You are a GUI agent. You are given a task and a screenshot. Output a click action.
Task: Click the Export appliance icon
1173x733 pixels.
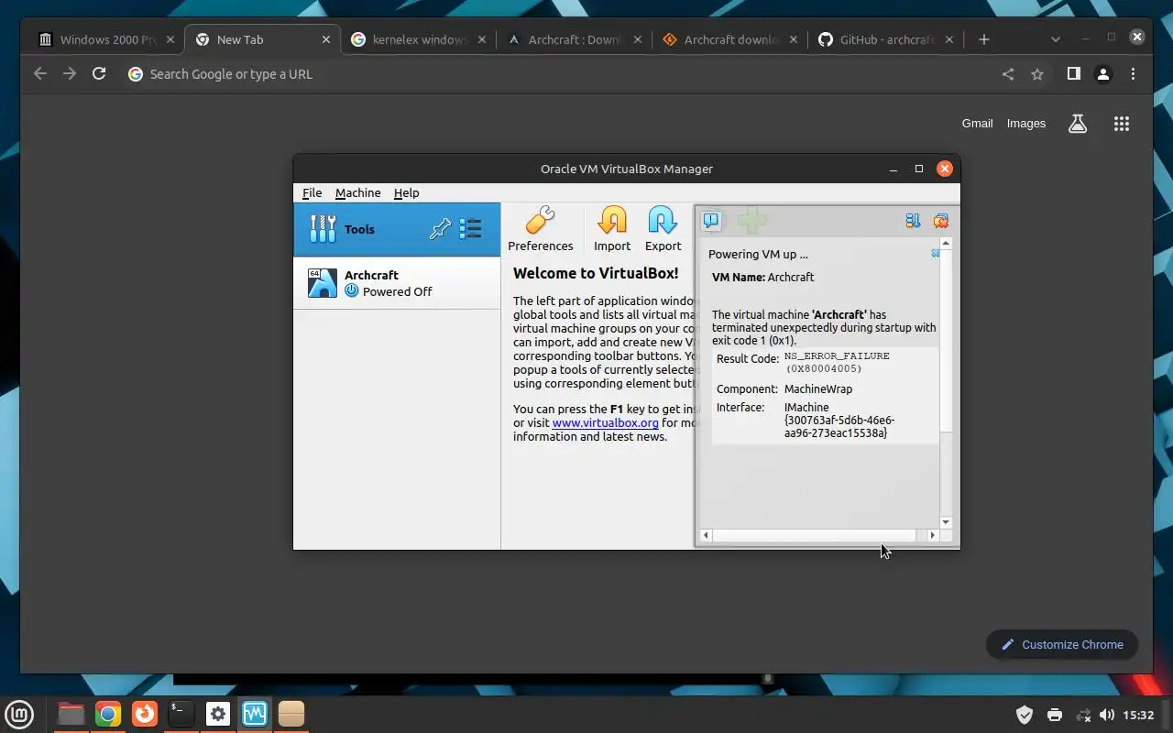click(x=663, y=229)
